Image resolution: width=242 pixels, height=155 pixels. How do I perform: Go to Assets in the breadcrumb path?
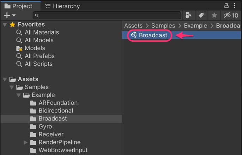point(133,26)
